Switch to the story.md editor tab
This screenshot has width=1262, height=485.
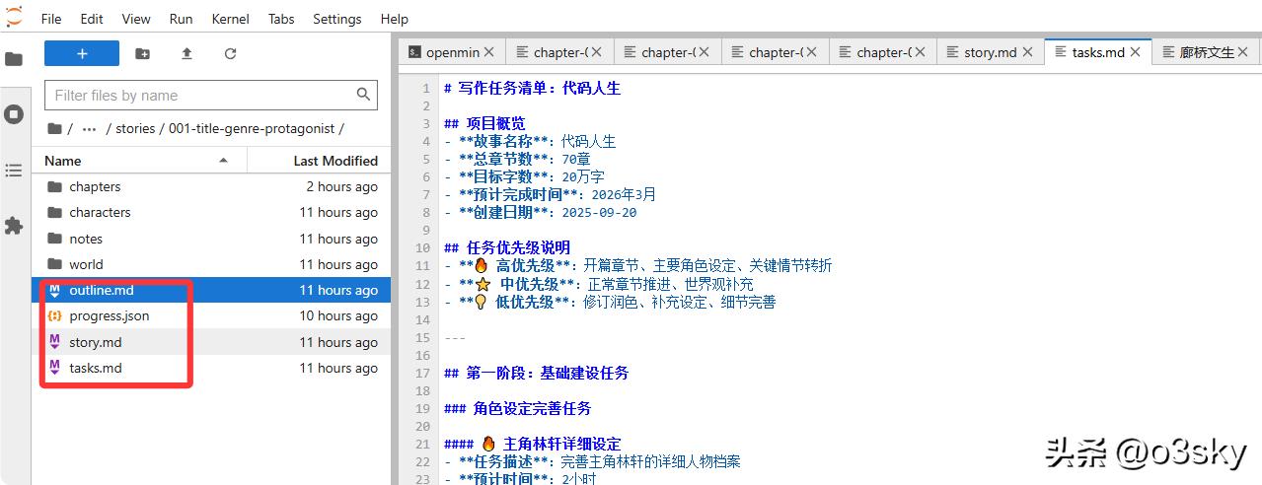990,52
